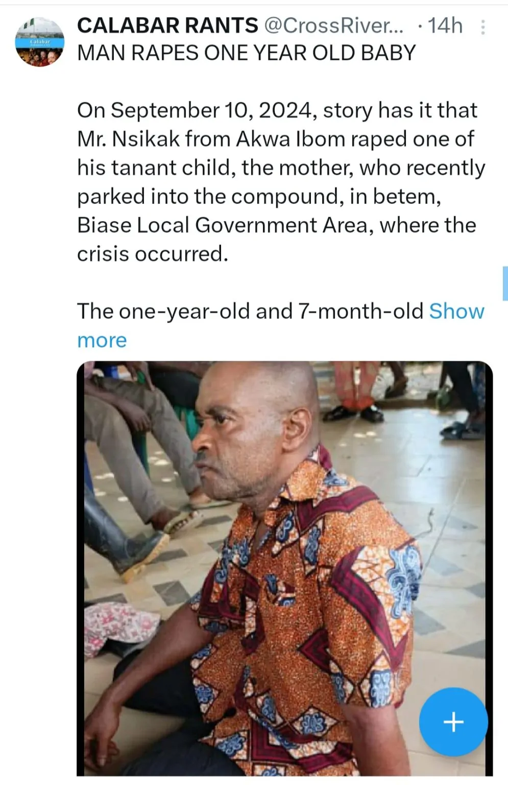Tap the patterned orange shirt in the photo
This screenshot has height=785, width=508.
point(306,588)
